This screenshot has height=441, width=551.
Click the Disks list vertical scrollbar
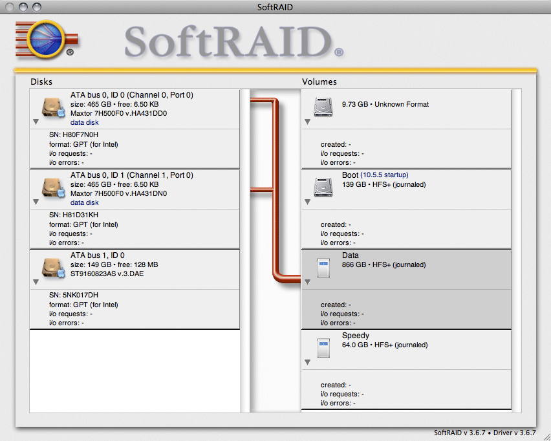tap(245, 251)
